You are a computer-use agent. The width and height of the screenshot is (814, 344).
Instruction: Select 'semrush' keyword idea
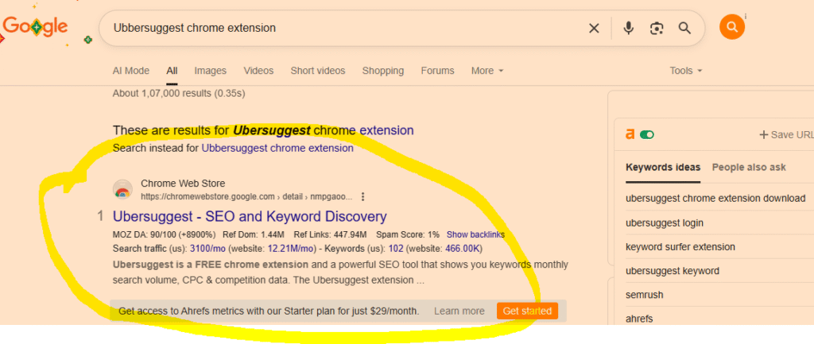[x=644, y=295]
